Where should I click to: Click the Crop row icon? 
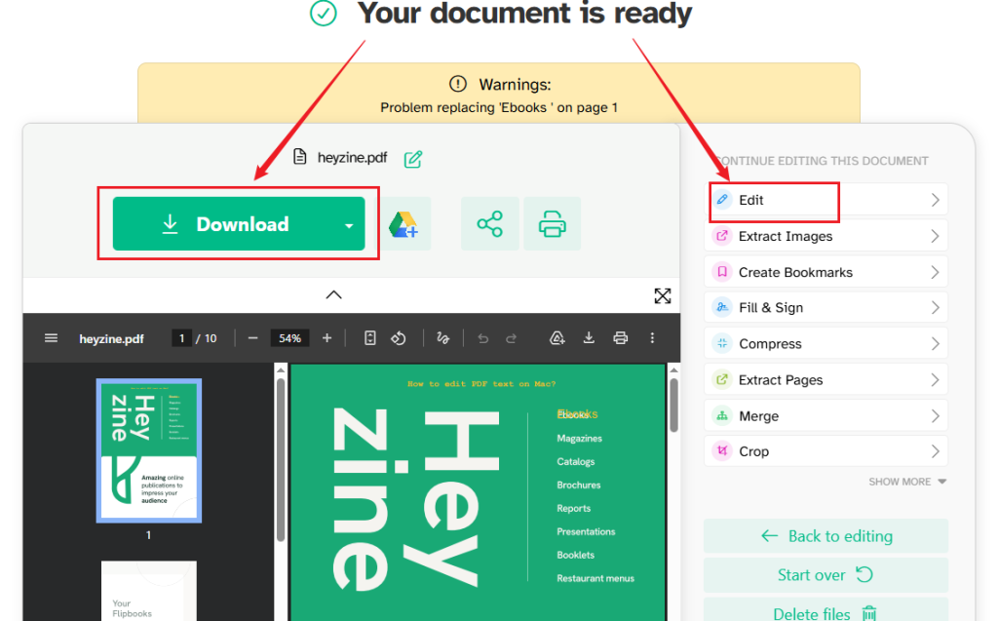pyautogui.click(x=722, y=451)
